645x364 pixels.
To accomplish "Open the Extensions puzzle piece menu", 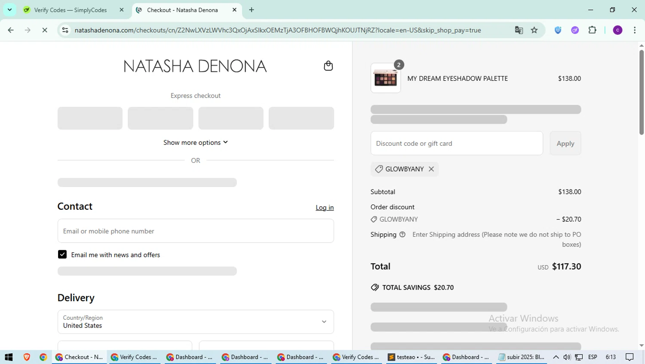I will [x=592, y=30].
